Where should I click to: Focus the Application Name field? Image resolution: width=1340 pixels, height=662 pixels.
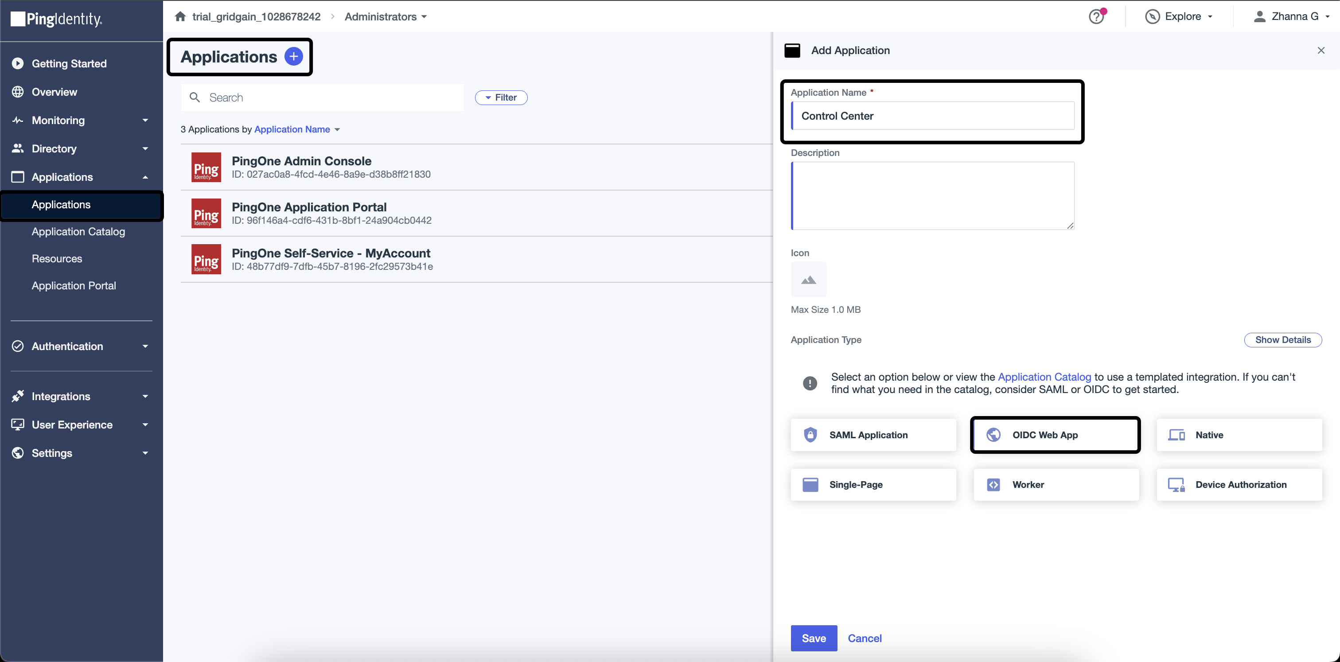(x=932, y=116)
